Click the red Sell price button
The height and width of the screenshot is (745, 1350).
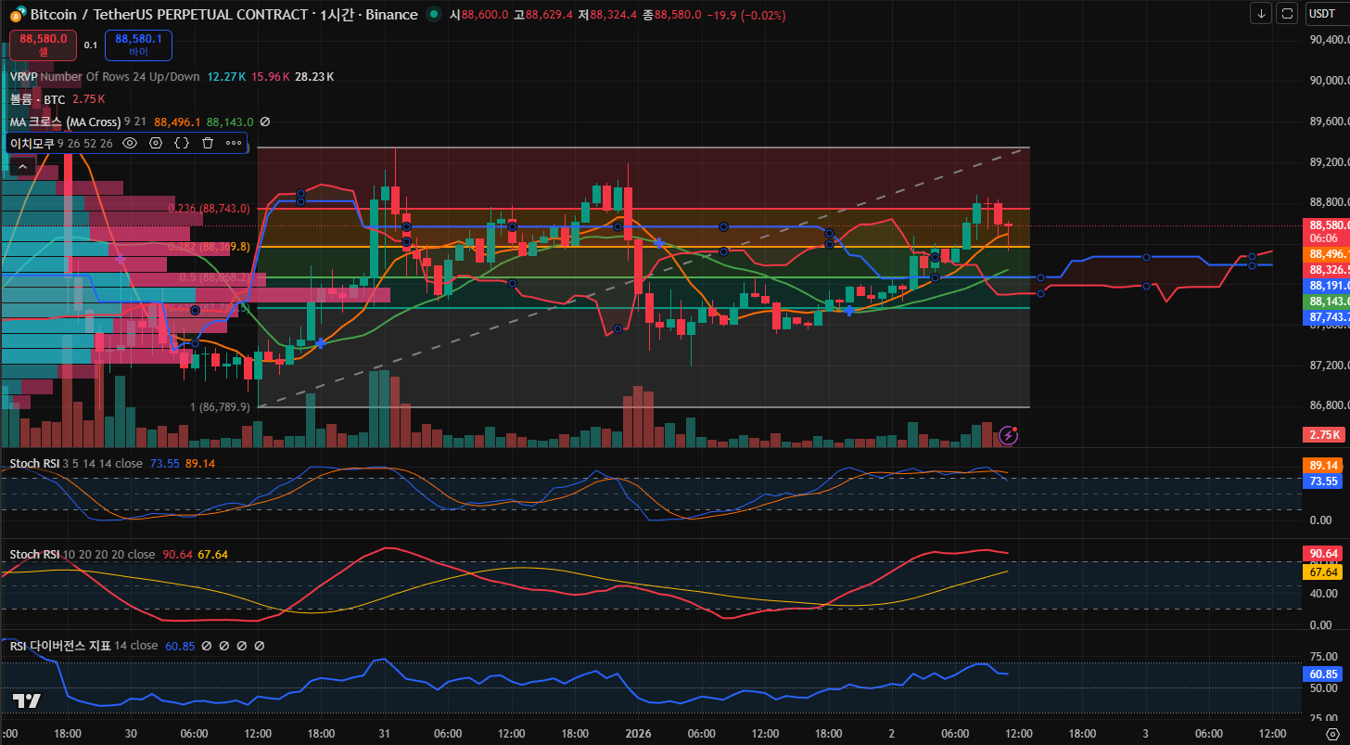point(43,45)
